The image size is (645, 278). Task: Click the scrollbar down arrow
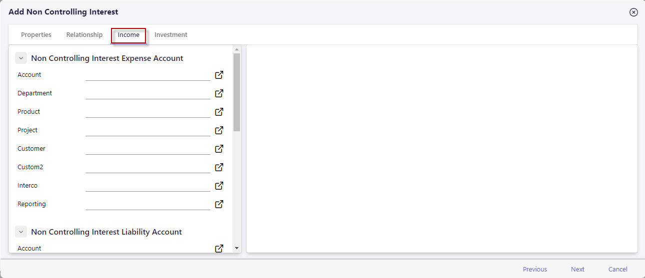[237, 248]
